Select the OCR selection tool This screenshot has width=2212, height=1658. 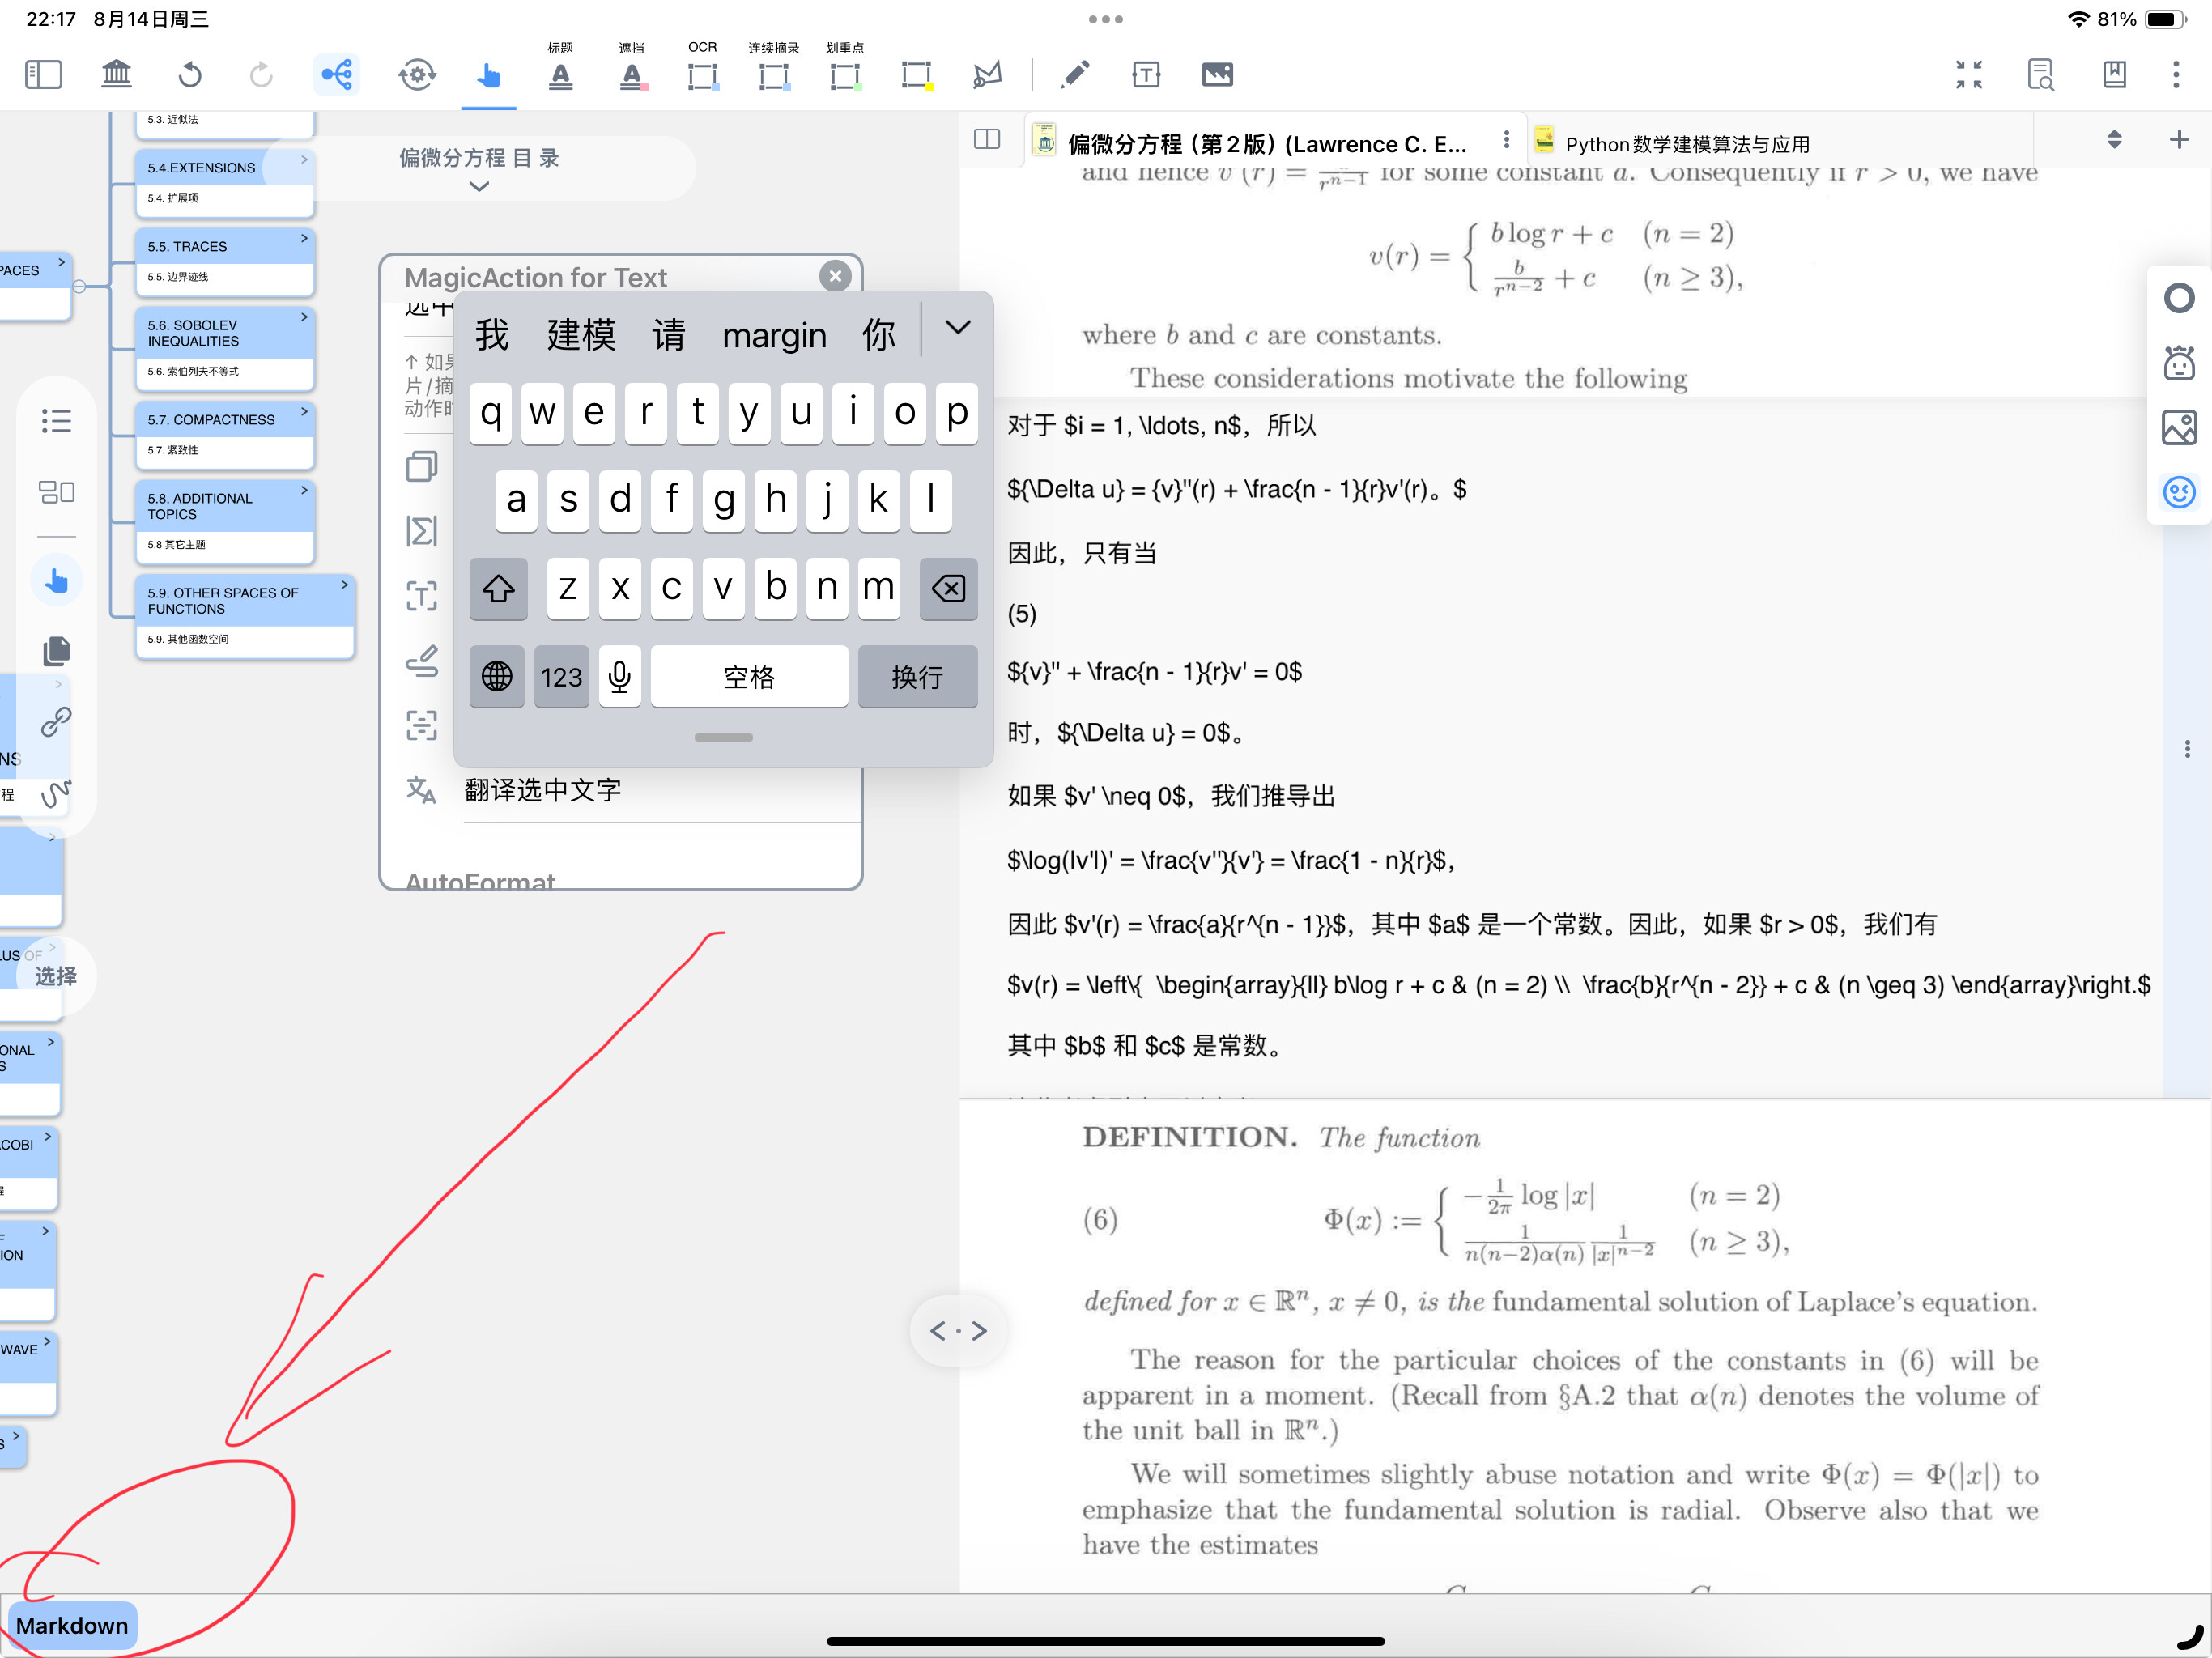tap(703, 76)
